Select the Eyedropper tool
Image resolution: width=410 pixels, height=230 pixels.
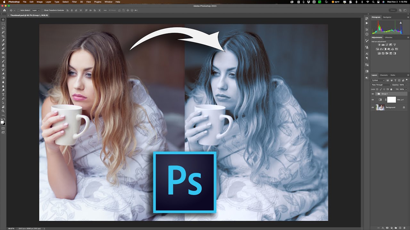(4, 40)
